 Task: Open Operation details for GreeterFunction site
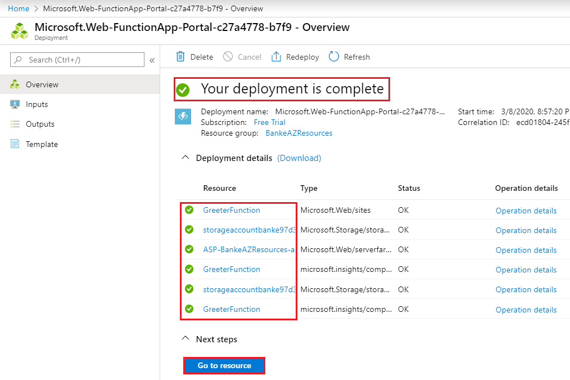[526, 210]
